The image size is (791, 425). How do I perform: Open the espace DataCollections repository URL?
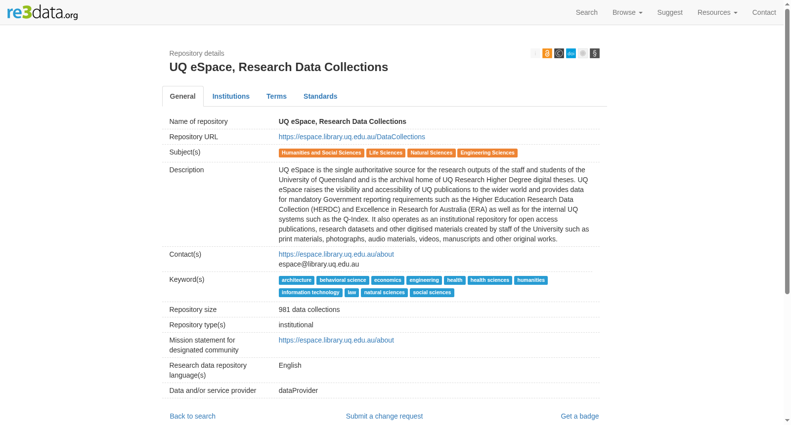[352, 137]
